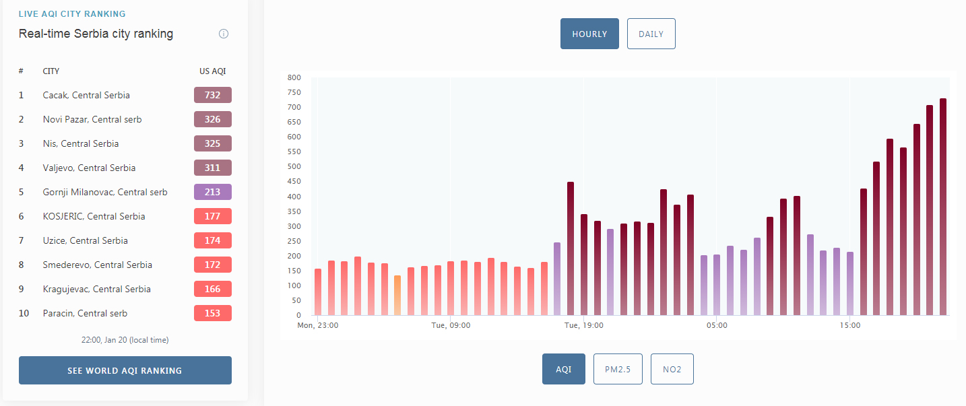Open Kragujevac, Central Serbia link

97,289
